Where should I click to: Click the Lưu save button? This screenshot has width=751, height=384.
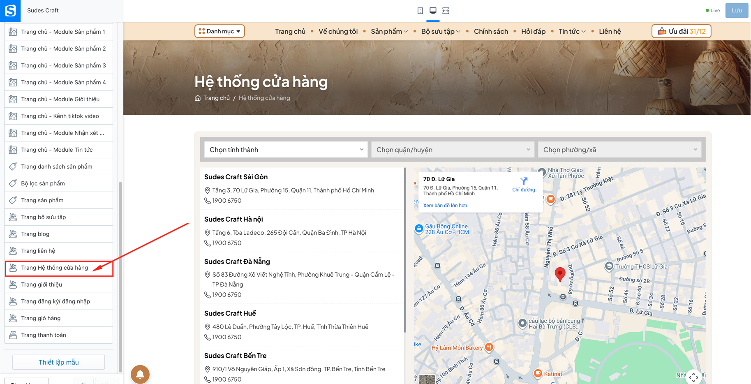737,11
